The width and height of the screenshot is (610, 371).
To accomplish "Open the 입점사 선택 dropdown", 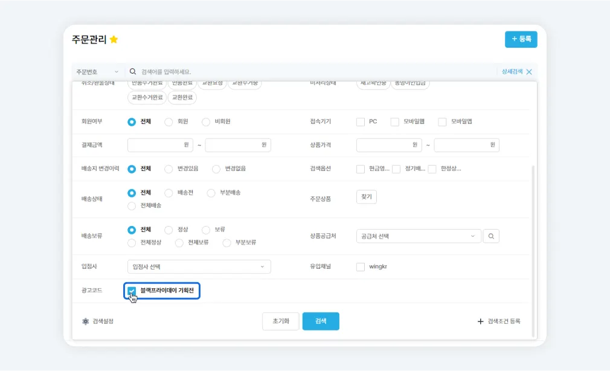I will 199,266.
